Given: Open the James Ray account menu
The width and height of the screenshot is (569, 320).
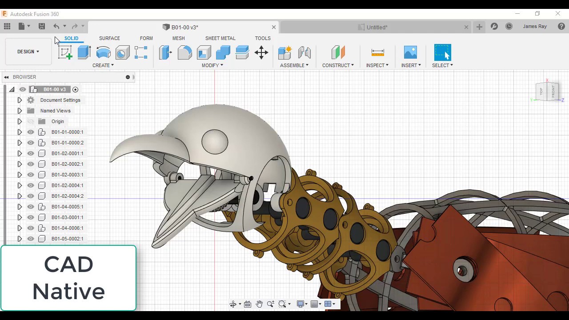Looking at the screenshot, I should point(535,27).
